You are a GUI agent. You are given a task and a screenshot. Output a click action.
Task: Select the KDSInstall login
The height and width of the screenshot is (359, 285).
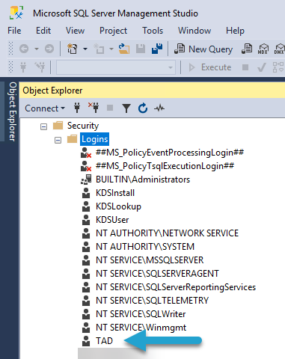115,193
